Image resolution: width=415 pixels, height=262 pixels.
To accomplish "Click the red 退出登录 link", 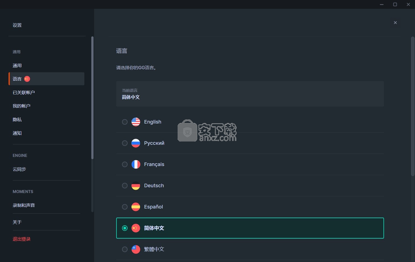I will (x=22, y=239).
